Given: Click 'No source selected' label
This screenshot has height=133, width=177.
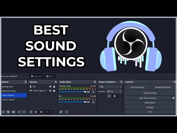Looking at the screenshot, I should (x=9, y=76).
